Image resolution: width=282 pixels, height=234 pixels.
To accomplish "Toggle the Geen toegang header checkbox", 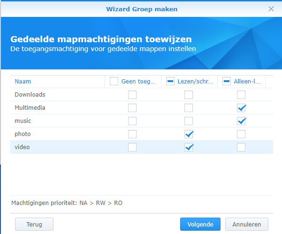I will click(114, 81).
